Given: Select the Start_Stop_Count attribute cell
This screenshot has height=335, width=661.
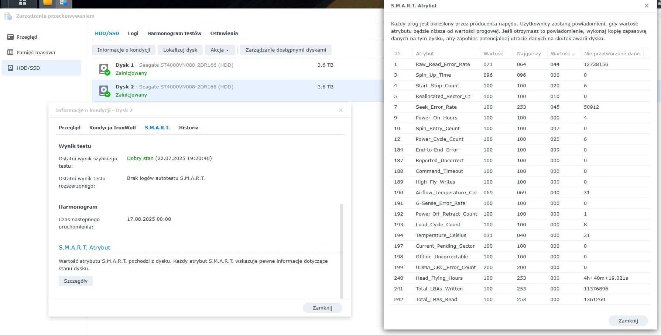Looking at the screenshot, I should pyautogui.click(x=437, y=86).
